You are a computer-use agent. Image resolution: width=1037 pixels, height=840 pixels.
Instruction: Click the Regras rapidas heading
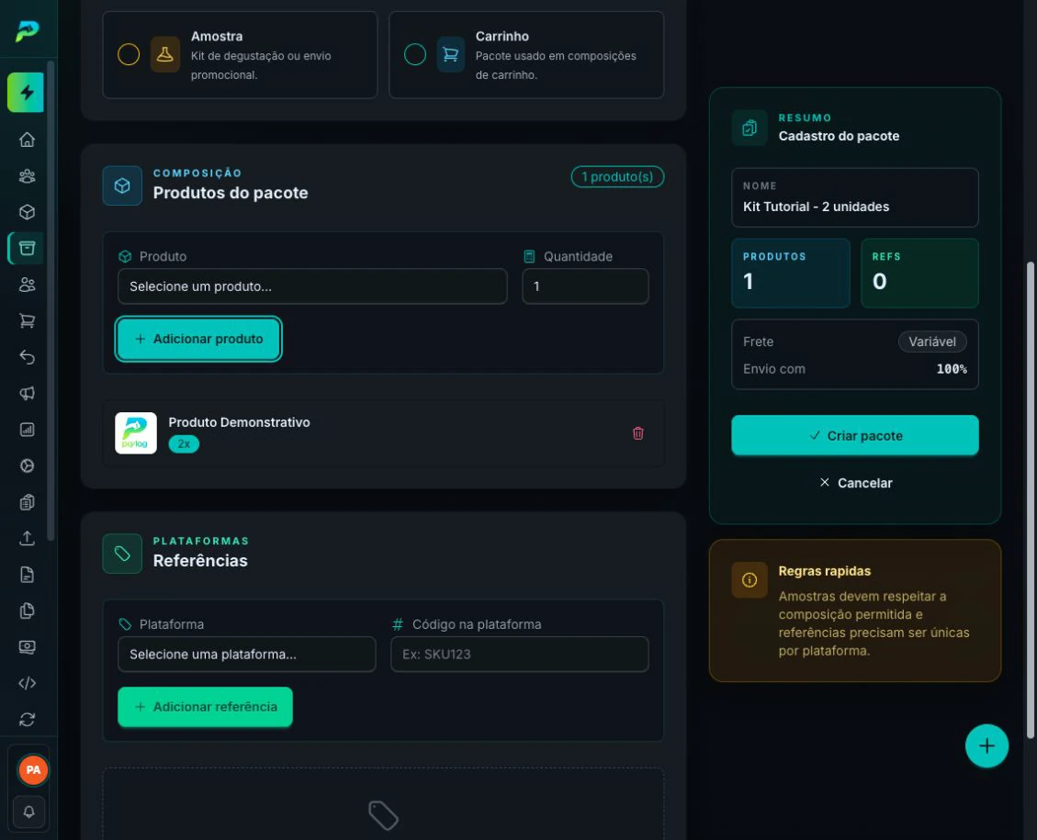point(824,571)
